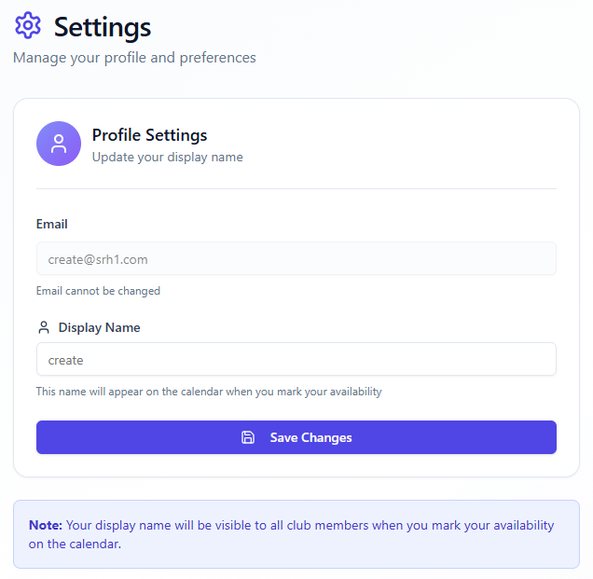Click the 'create@srh1.com' email text
Screen dimensions: 593x579
[98, 259]
